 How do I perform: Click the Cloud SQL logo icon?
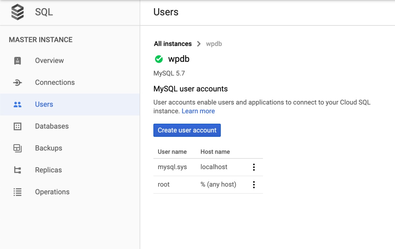coord(17,12)
